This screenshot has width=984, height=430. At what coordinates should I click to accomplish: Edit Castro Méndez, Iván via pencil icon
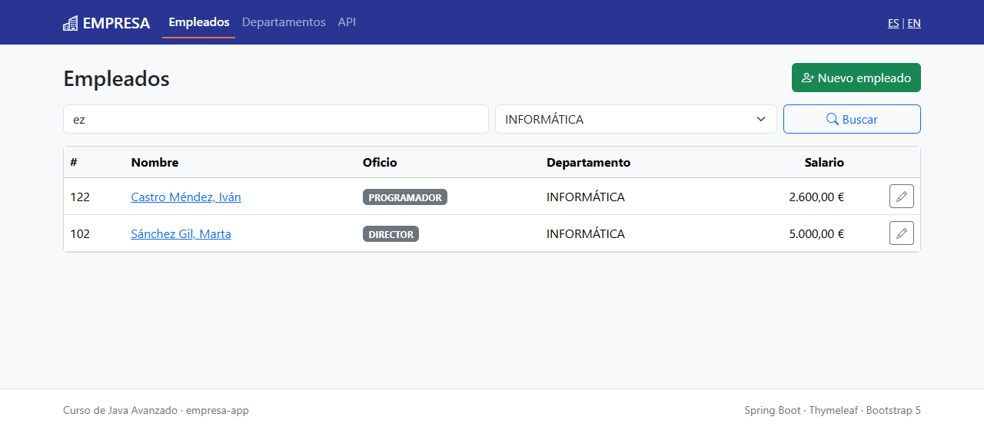click(x=902, y=197)
